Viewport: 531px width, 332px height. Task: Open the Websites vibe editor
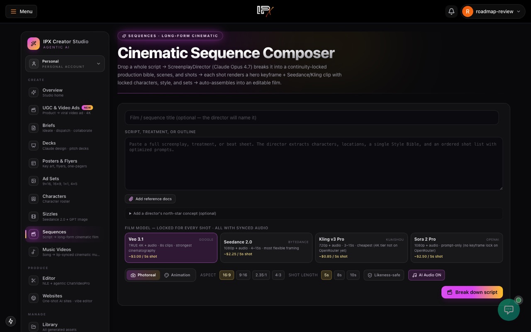pos(65,298)
